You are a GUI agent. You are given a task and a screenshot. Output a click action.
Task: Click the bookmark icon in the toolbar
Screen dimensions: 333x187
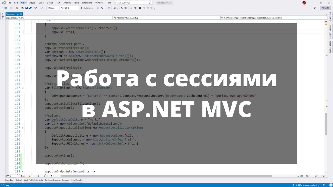(140, 8)
